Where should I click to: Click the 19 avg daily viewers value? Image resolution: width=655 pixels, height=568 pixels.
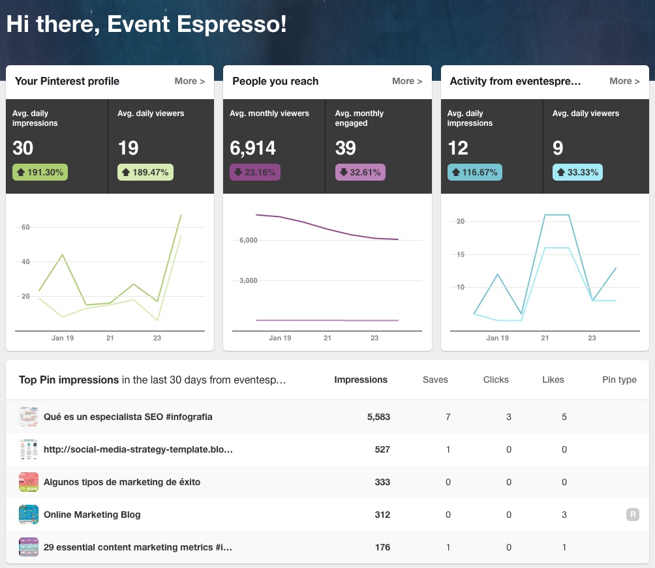click(x=128, y=148)
